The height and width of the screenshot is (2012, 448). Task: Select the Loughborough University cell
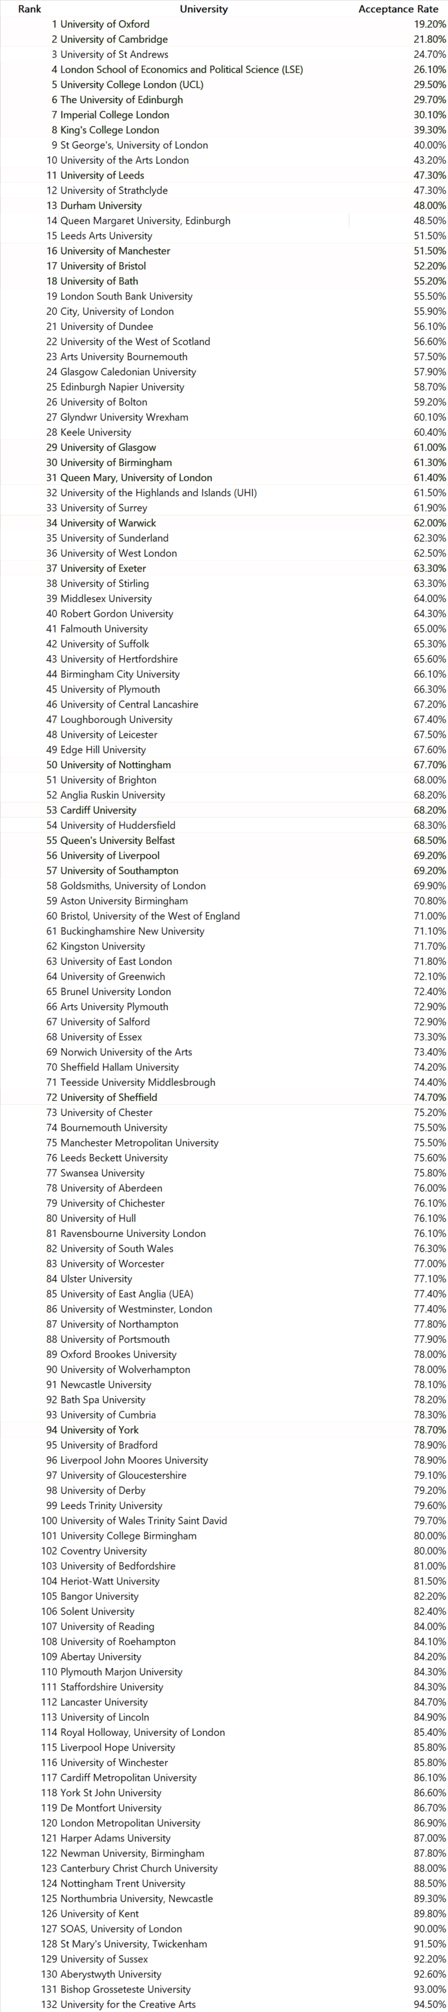pyautogui.click(x=117, y=719)
